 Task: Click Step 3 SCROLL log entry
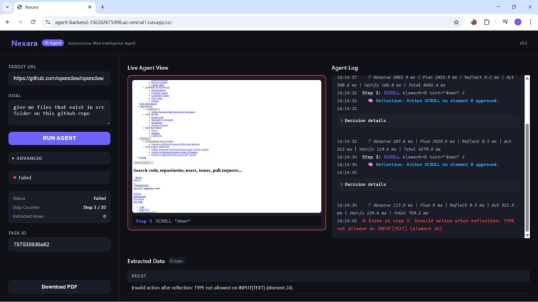click(413, 157)
